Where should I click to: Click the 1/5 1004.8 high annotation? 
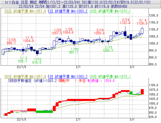coord(28,39)
